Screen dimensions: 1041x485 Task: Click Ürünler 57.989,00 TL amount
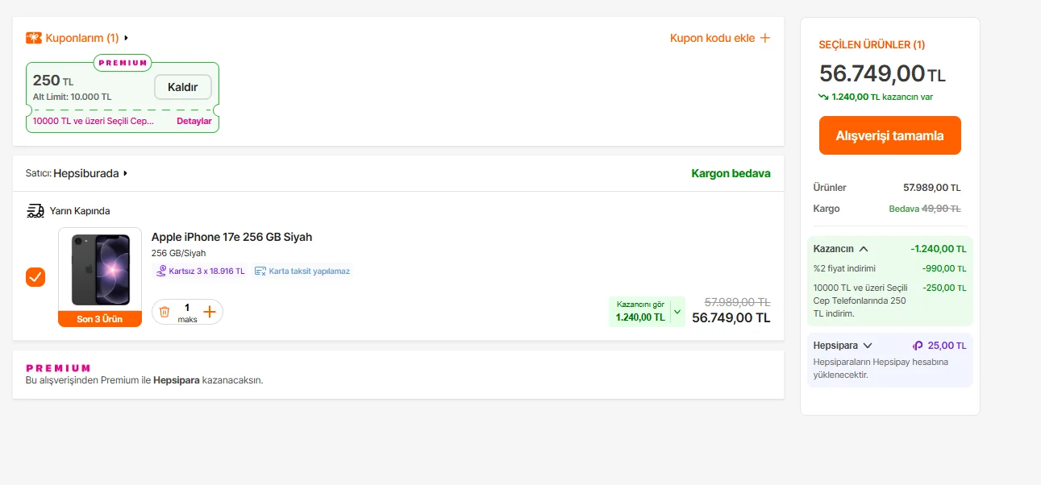pyautogui.click(x=932, y=188)
